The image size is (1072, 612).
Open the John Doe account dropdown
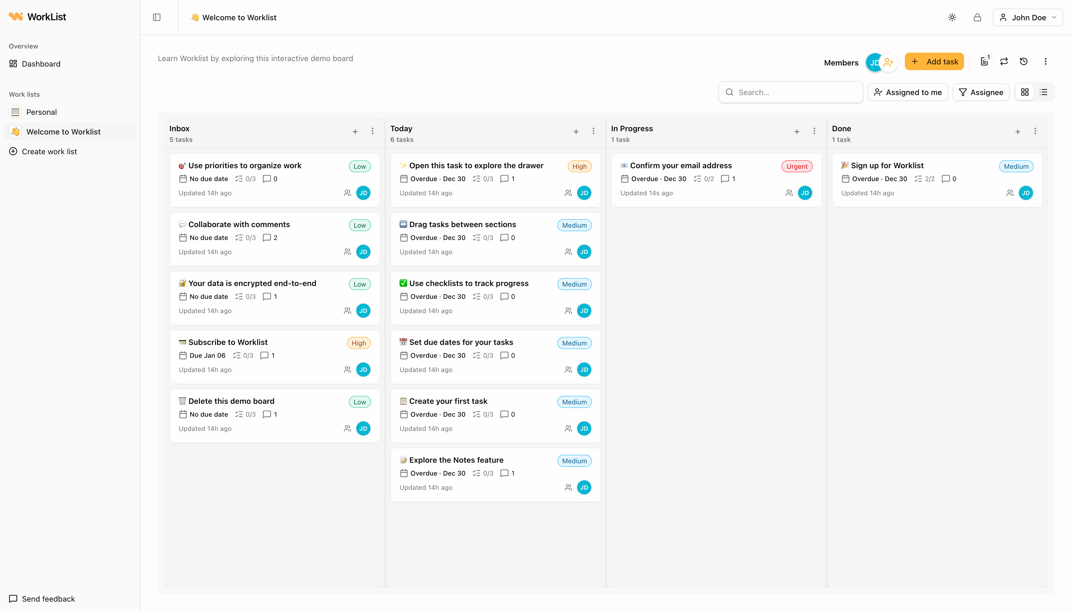pos(1027,17)
